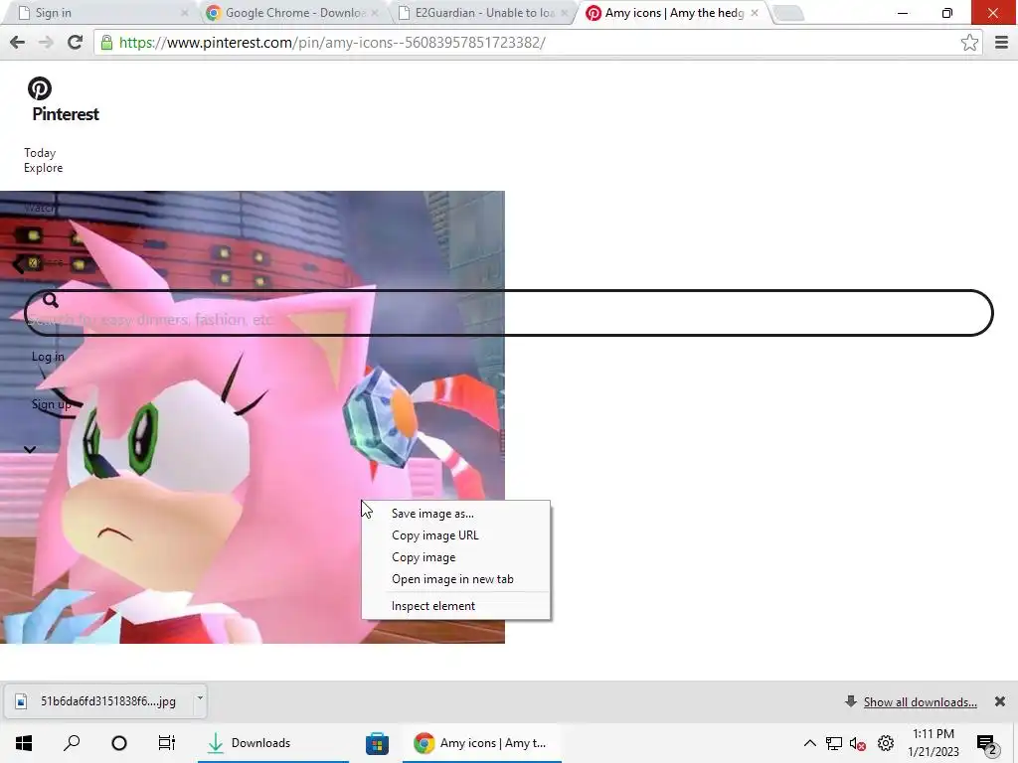Click the green padlock security icon

(105, 43)
